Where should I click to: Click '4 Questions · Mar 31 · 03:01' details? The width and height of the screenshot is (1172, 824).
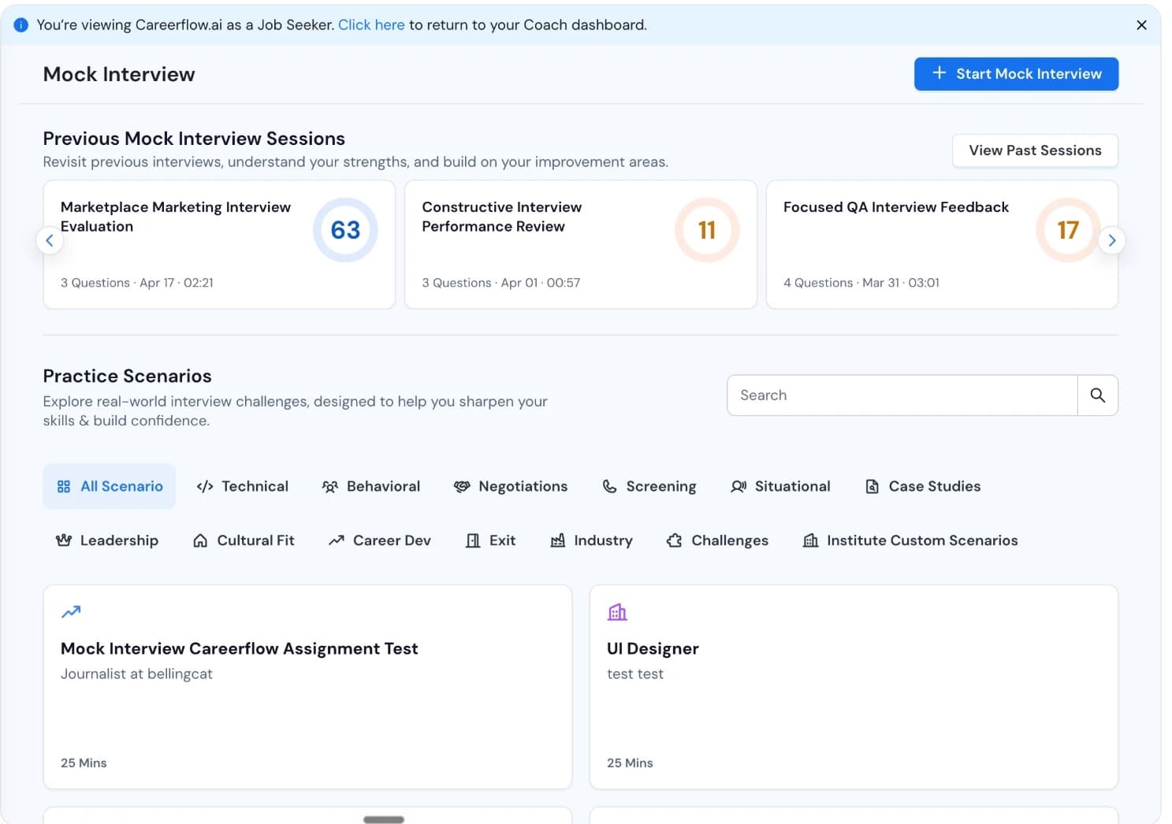pos(861,283)
